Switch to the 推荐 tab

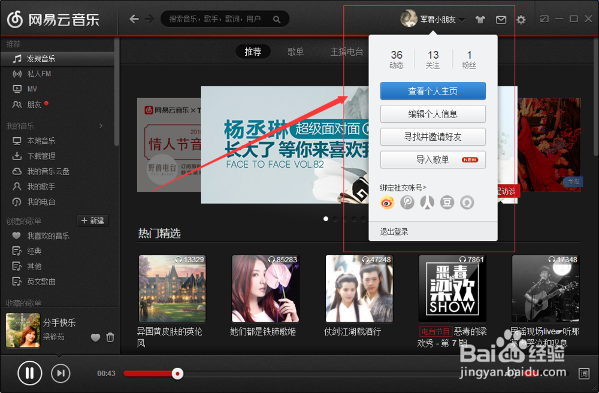(x=253, y=52)
